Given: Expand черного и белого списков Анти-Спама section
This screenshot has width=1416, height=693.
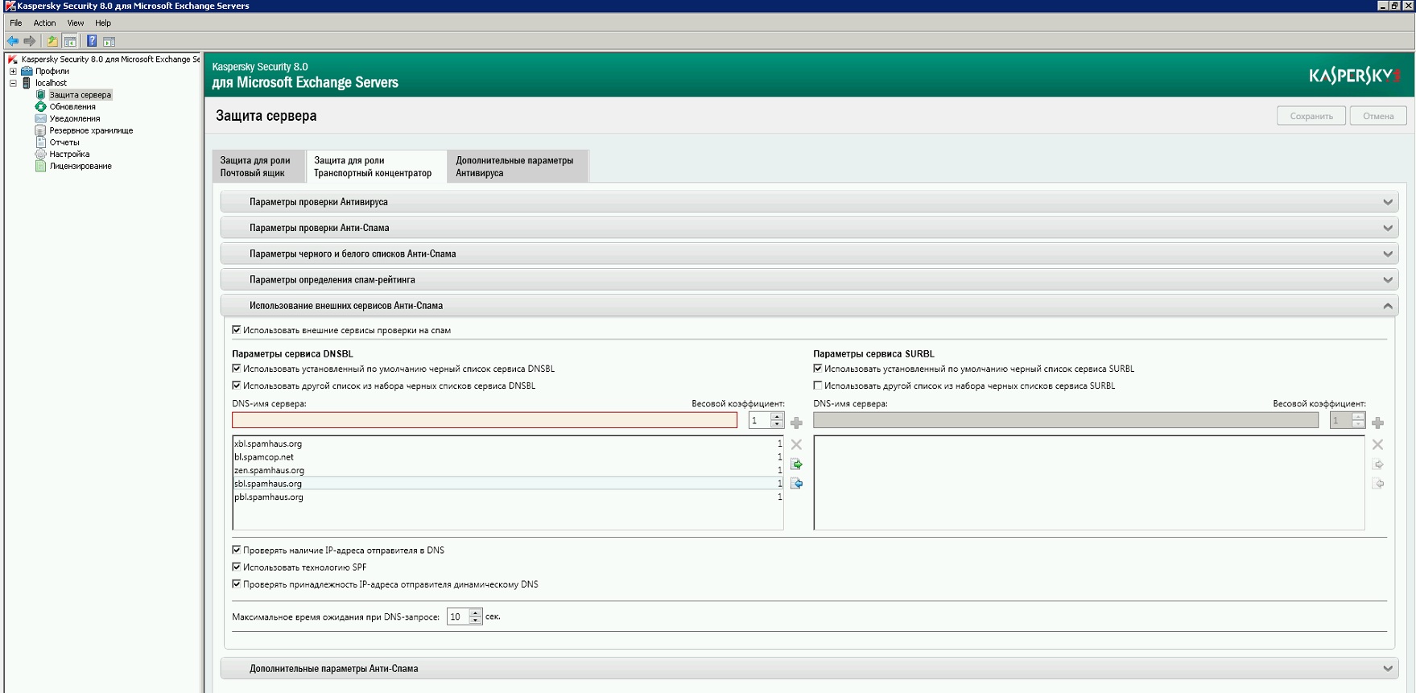Looking at the screenshot, I should (x=809, y=254).
